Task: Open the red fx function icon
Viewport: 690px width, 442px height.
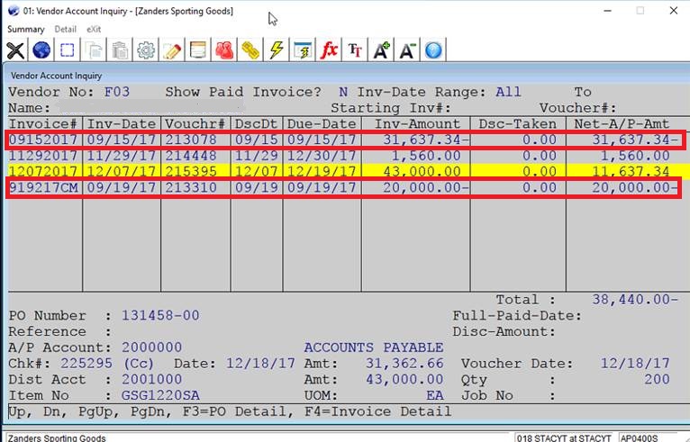Action: point(329,50)
